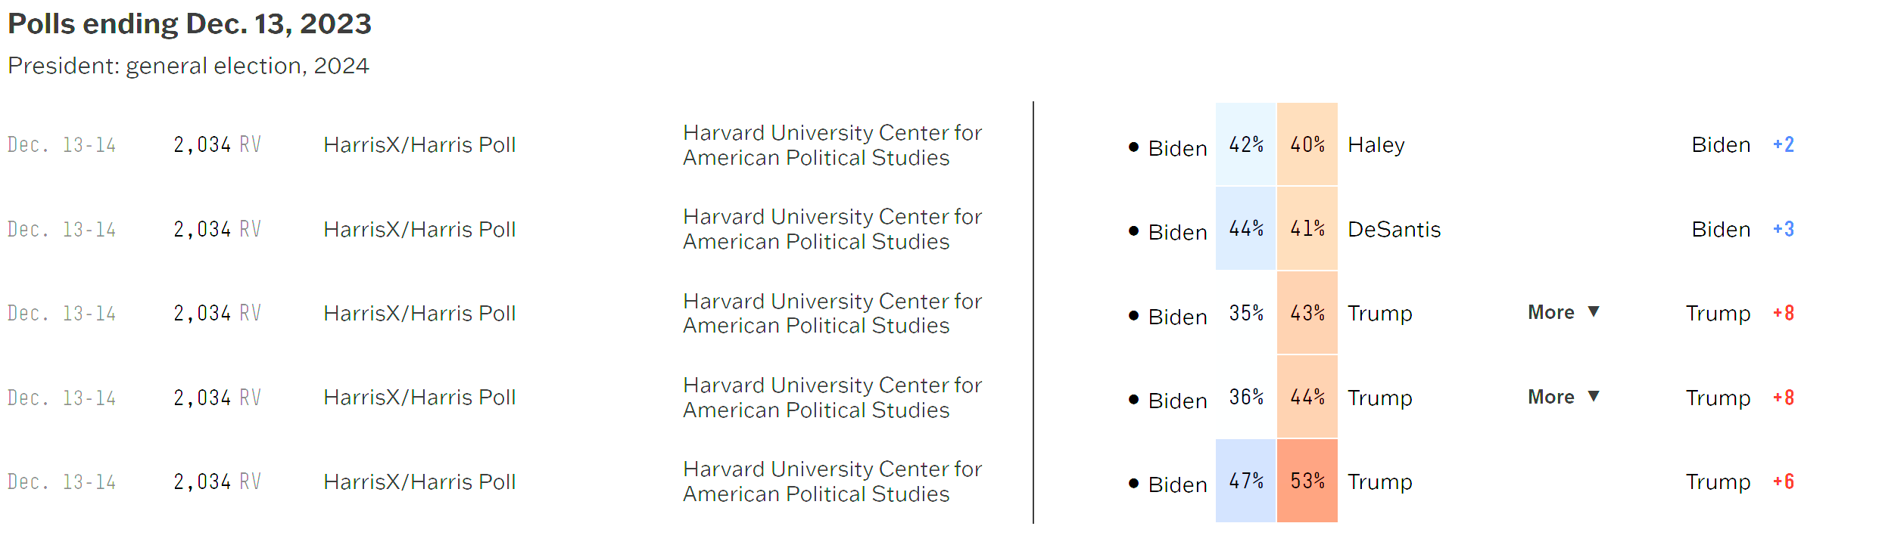Viewport: 1879px width, 551px height.
Task: Click the Polls ending Dec. 13, 2023 heading
Action: click(x=189, y=24)
